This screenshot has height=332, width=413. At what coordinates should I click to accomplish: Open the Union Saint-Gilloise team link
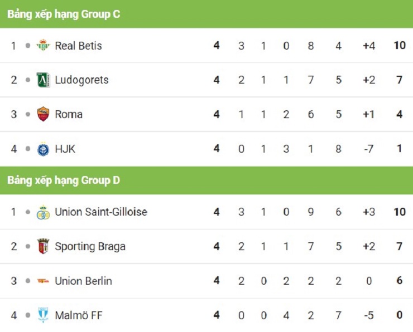click(101, 212)
